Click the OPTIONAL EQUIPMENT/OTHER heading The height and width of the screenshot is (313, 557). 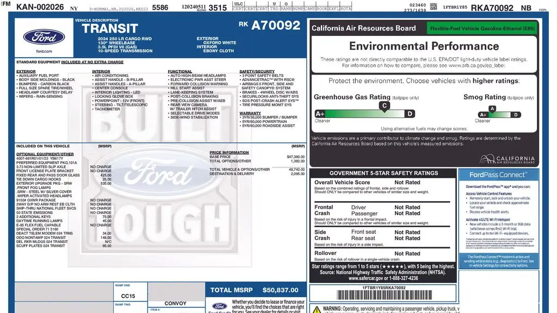pos(45,154)
